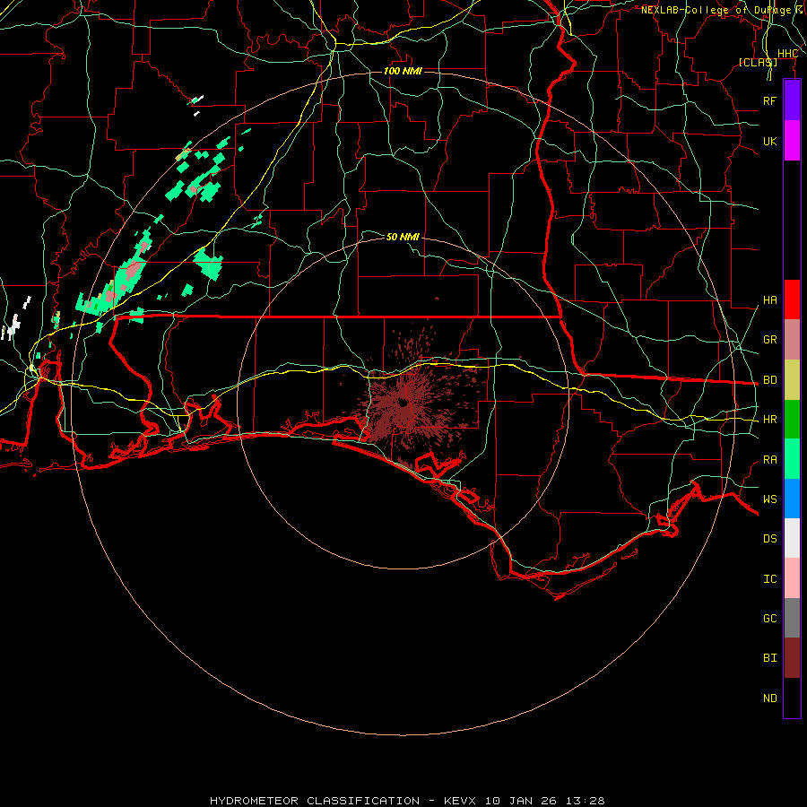Click the IC ice crystals pink swatch
Screen dimensions: 807x807
pyautogui.click(x=792, y=578)
